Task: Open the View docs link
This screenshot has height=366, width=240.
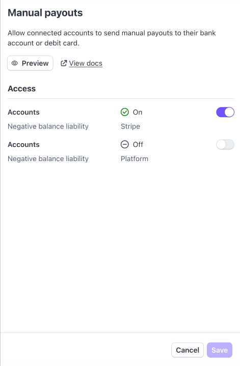Action: pos(86,63)
